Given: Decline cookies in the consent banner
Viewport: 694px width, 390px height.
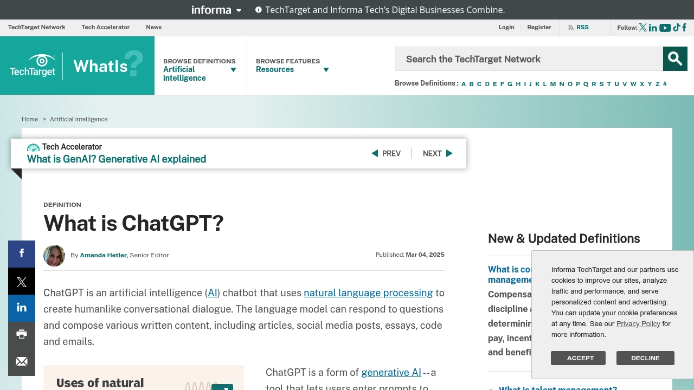Looking at the screenshot, I should pyautogui.click(x=645, y=358).
